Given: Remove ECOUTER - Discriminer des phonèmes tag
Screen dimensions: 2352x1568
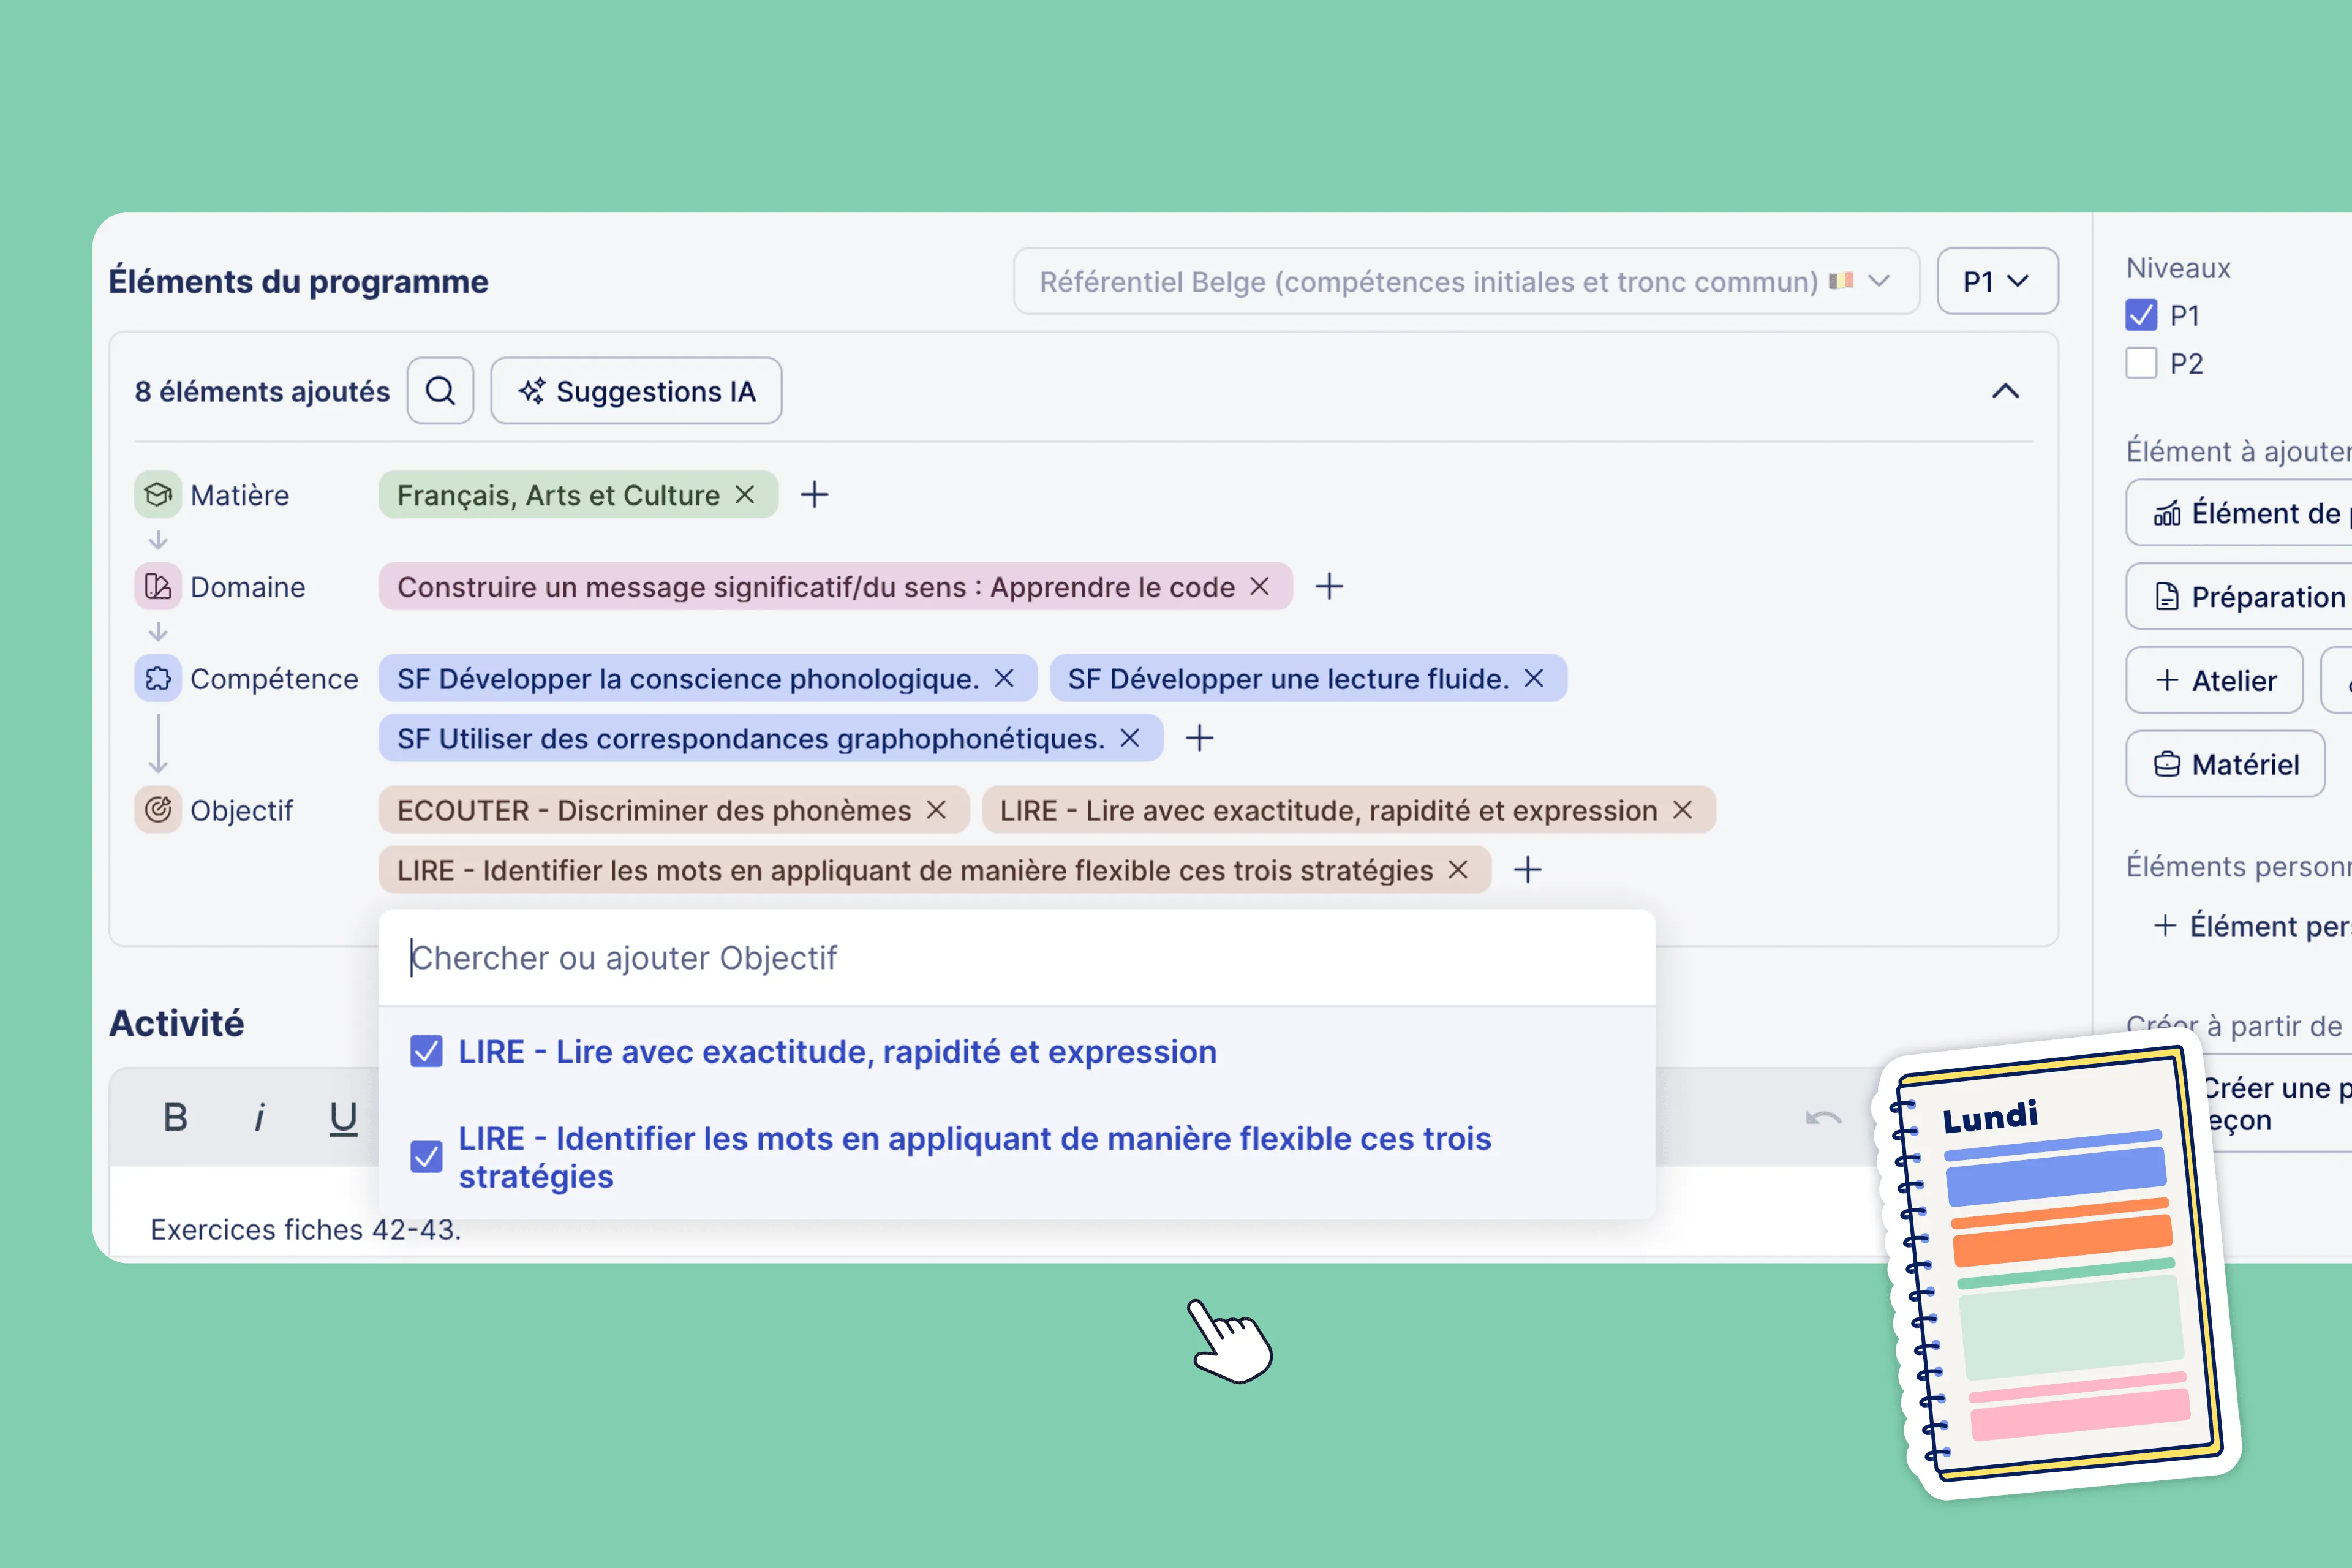Looking at the screenshot, I should [936, 810].
